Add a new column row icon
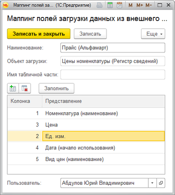Viewport: 175px width, 195px height. [x=13, y=89]
